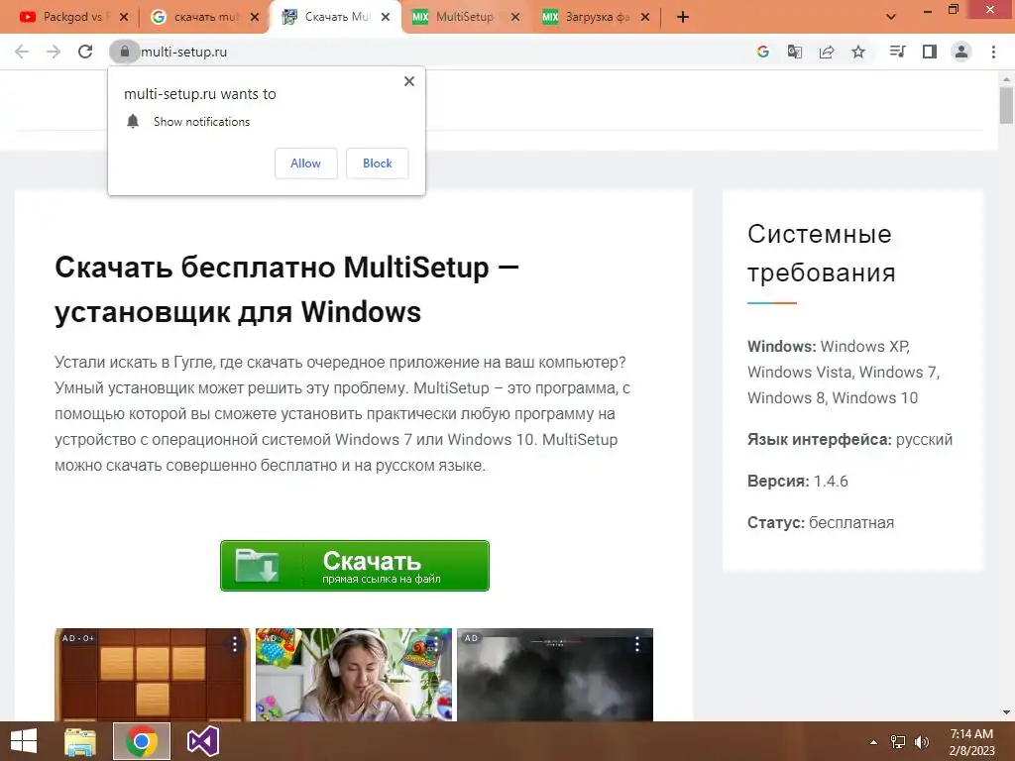
Task: Click the Системные требования heading
Action: click(x=822, y=253)
